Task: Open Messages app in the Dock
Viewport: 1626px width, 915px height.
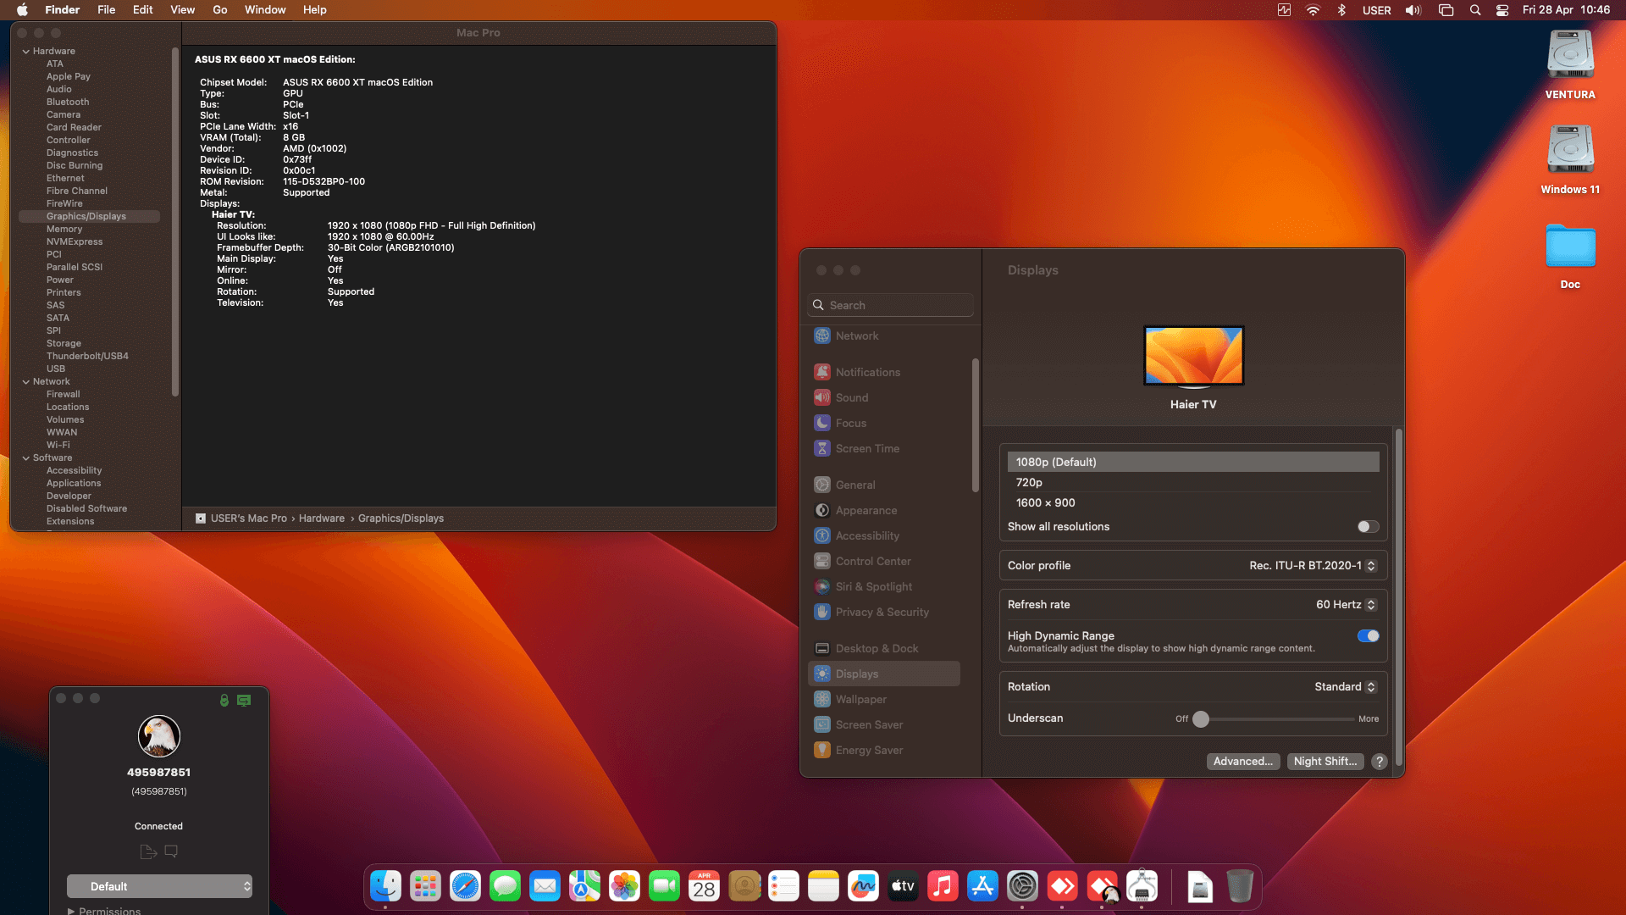Action: (505, 886)
